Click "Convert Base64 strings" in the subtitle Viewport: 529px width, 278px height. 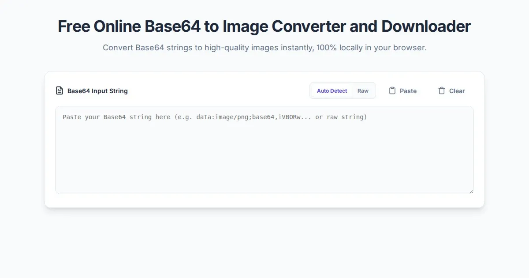(x=147, y=48)
